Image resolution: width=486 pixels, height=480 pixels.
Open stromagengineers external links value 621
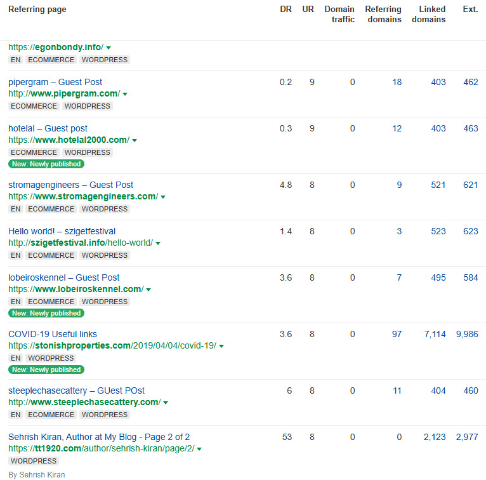click(471, 185)
